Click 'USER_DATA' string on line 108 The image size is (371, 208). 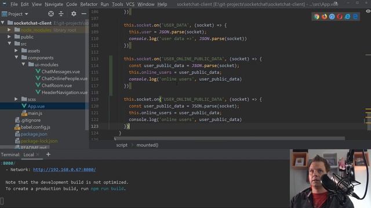[x=176, y=25]
